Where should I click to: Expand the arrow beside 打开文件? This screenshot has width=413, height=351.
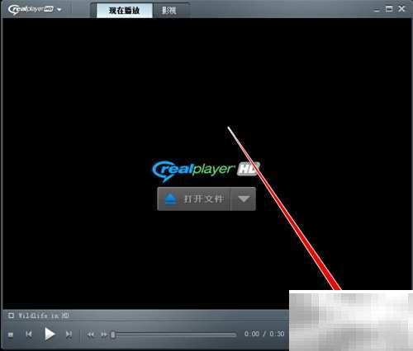(x=244, y=199)
